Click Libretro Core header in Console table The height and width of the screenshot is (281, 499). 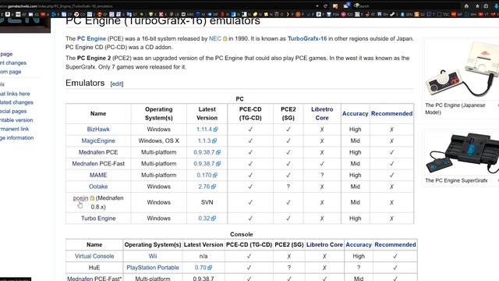[324, 244]
